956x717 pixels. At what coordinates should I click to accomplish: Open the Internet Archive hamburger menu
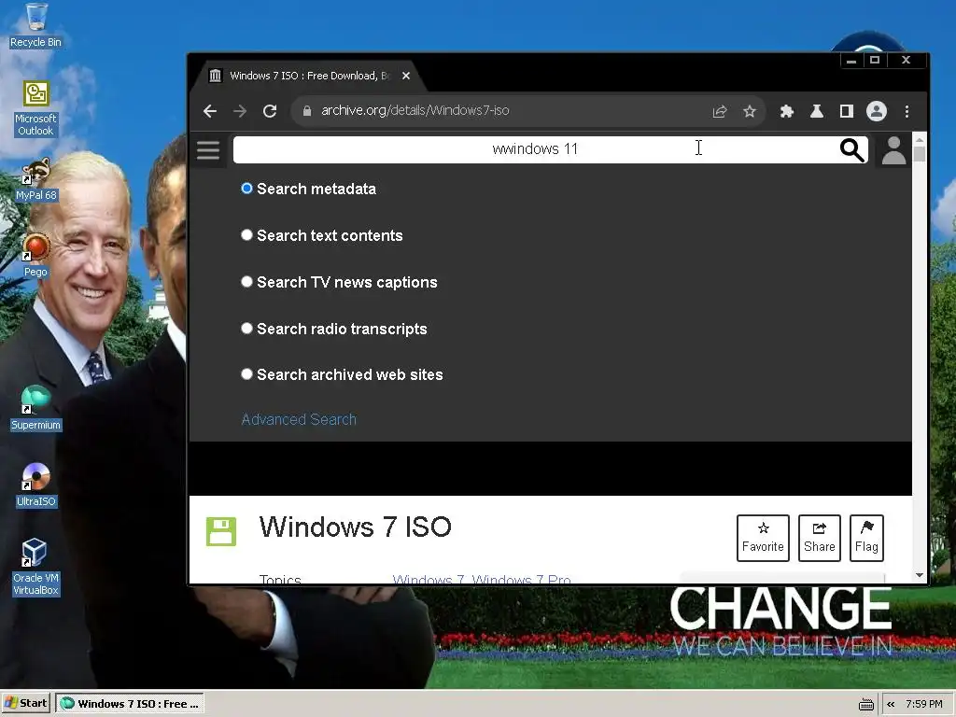208,149
